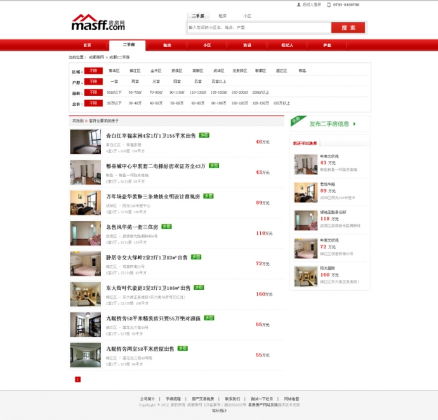The height and width of the screenshot is (420, 438).
Task: Filter by total price 150万以上
Action: pyautogui.click(x=282, y=103)
